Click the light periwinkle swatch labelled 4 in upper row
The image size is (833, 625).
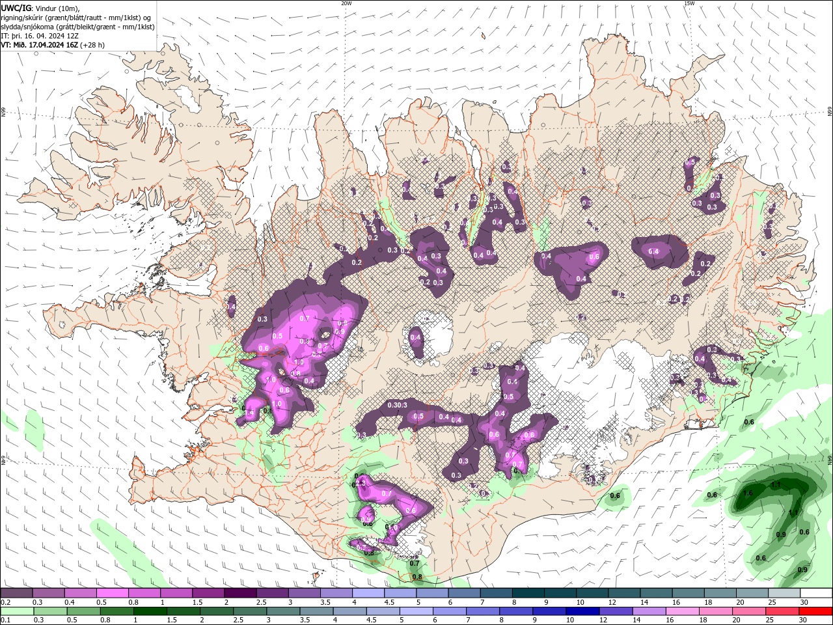click(x=368, y=593)
